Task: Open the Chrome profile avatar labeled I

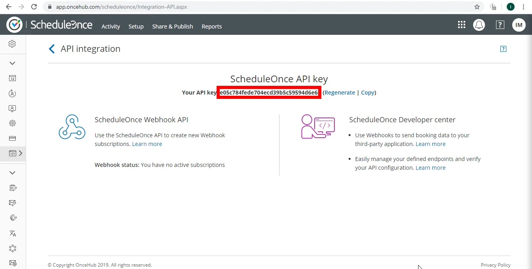Action: tap(510, 7)
